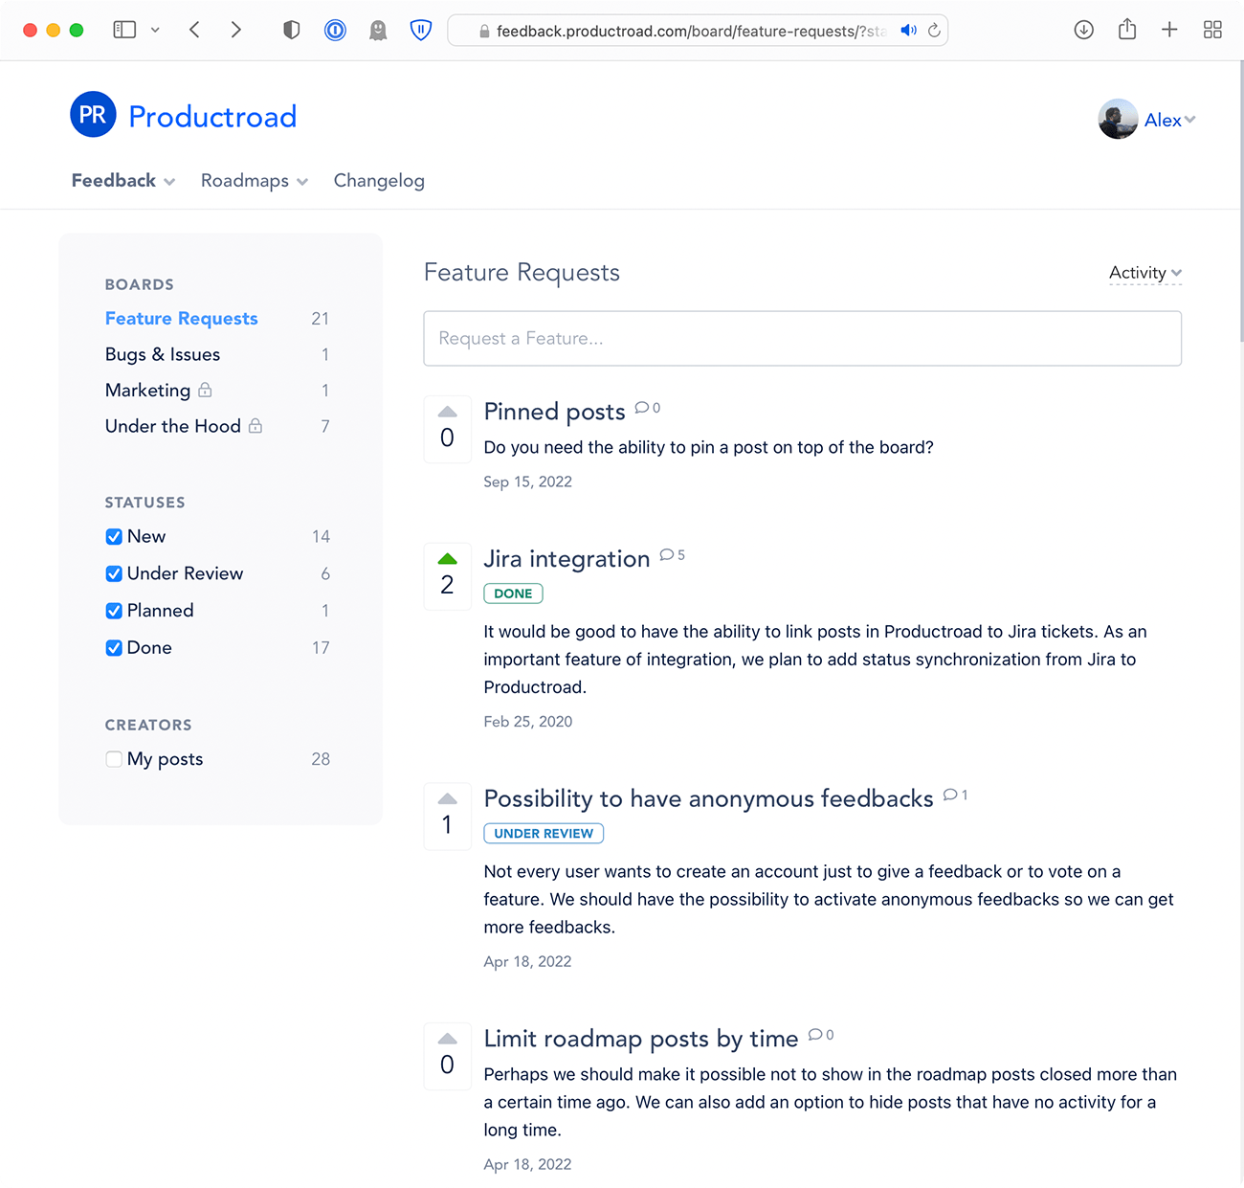Go forward with the browser forward arrow

pos(235,30)
